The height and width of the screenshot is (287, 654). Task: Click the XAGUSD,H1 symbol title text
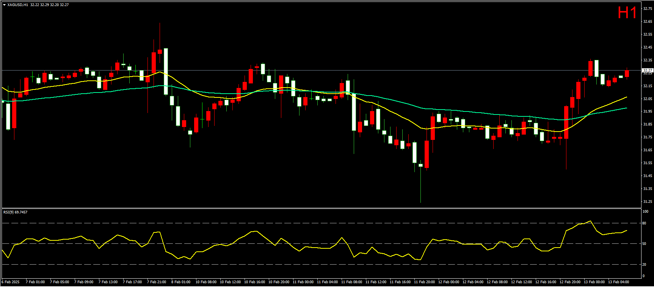[x=17, y=5]
